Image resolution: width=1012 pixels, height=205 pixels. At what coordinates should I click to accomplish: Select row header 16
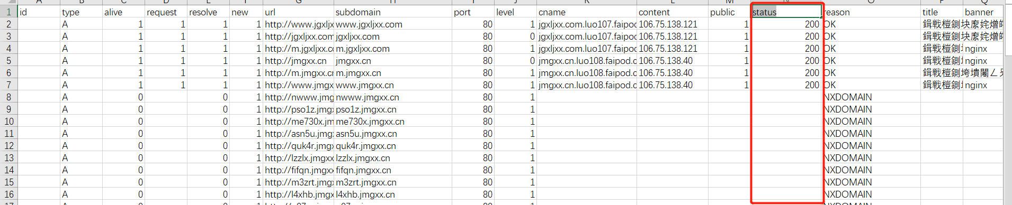tap(8, 194)
